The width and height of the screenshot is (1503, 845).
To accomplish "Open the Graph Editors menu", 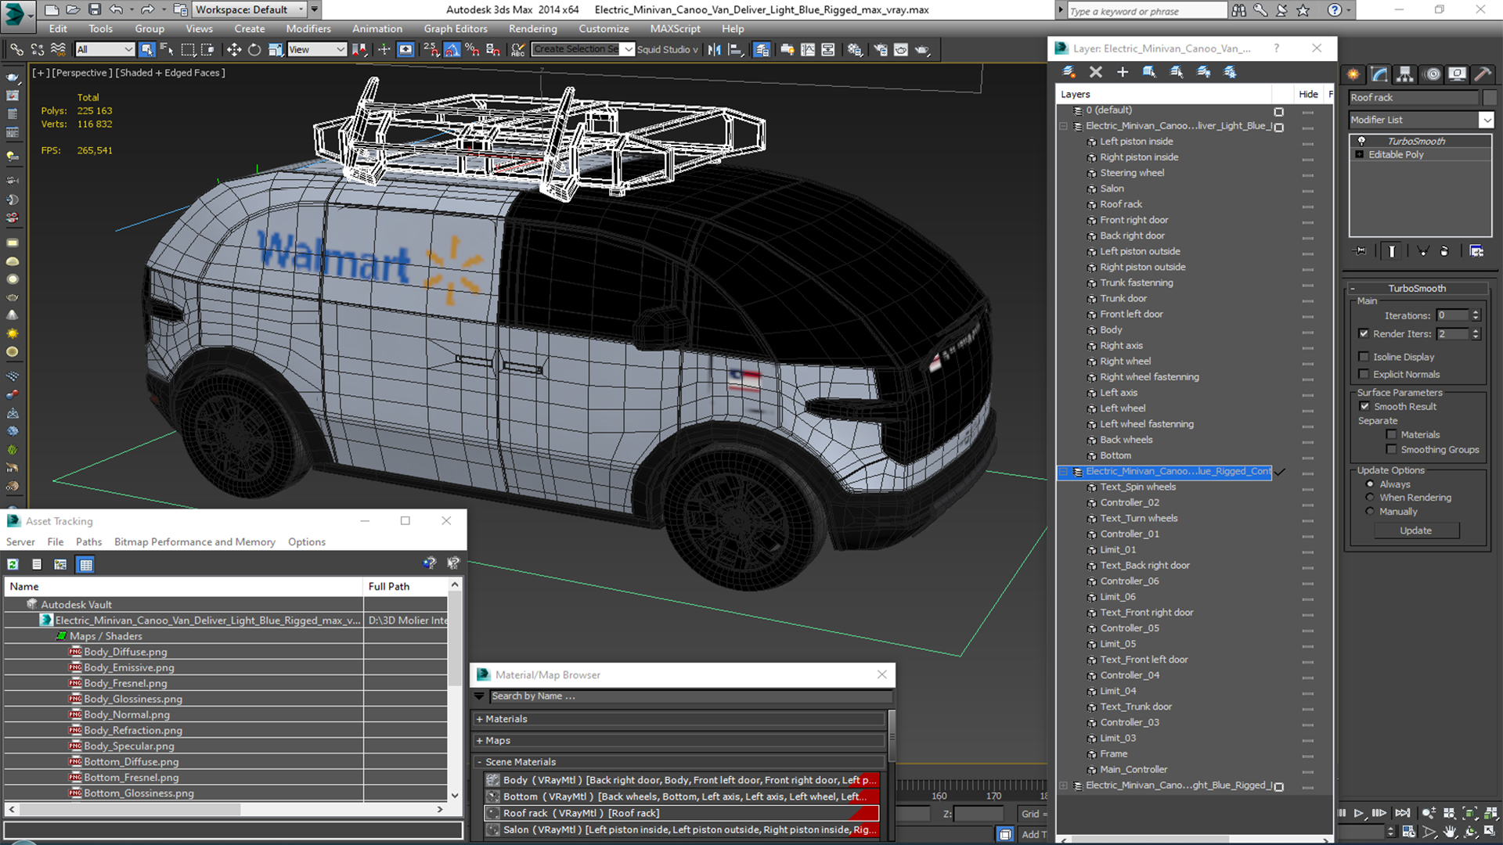I will (x=456, y=29).
